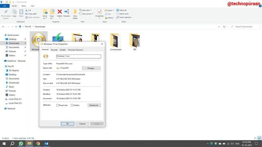Viewport: 262px width, 147px height.
Task: Open Google Chrome from the taskbar
Action: (38, 143)
